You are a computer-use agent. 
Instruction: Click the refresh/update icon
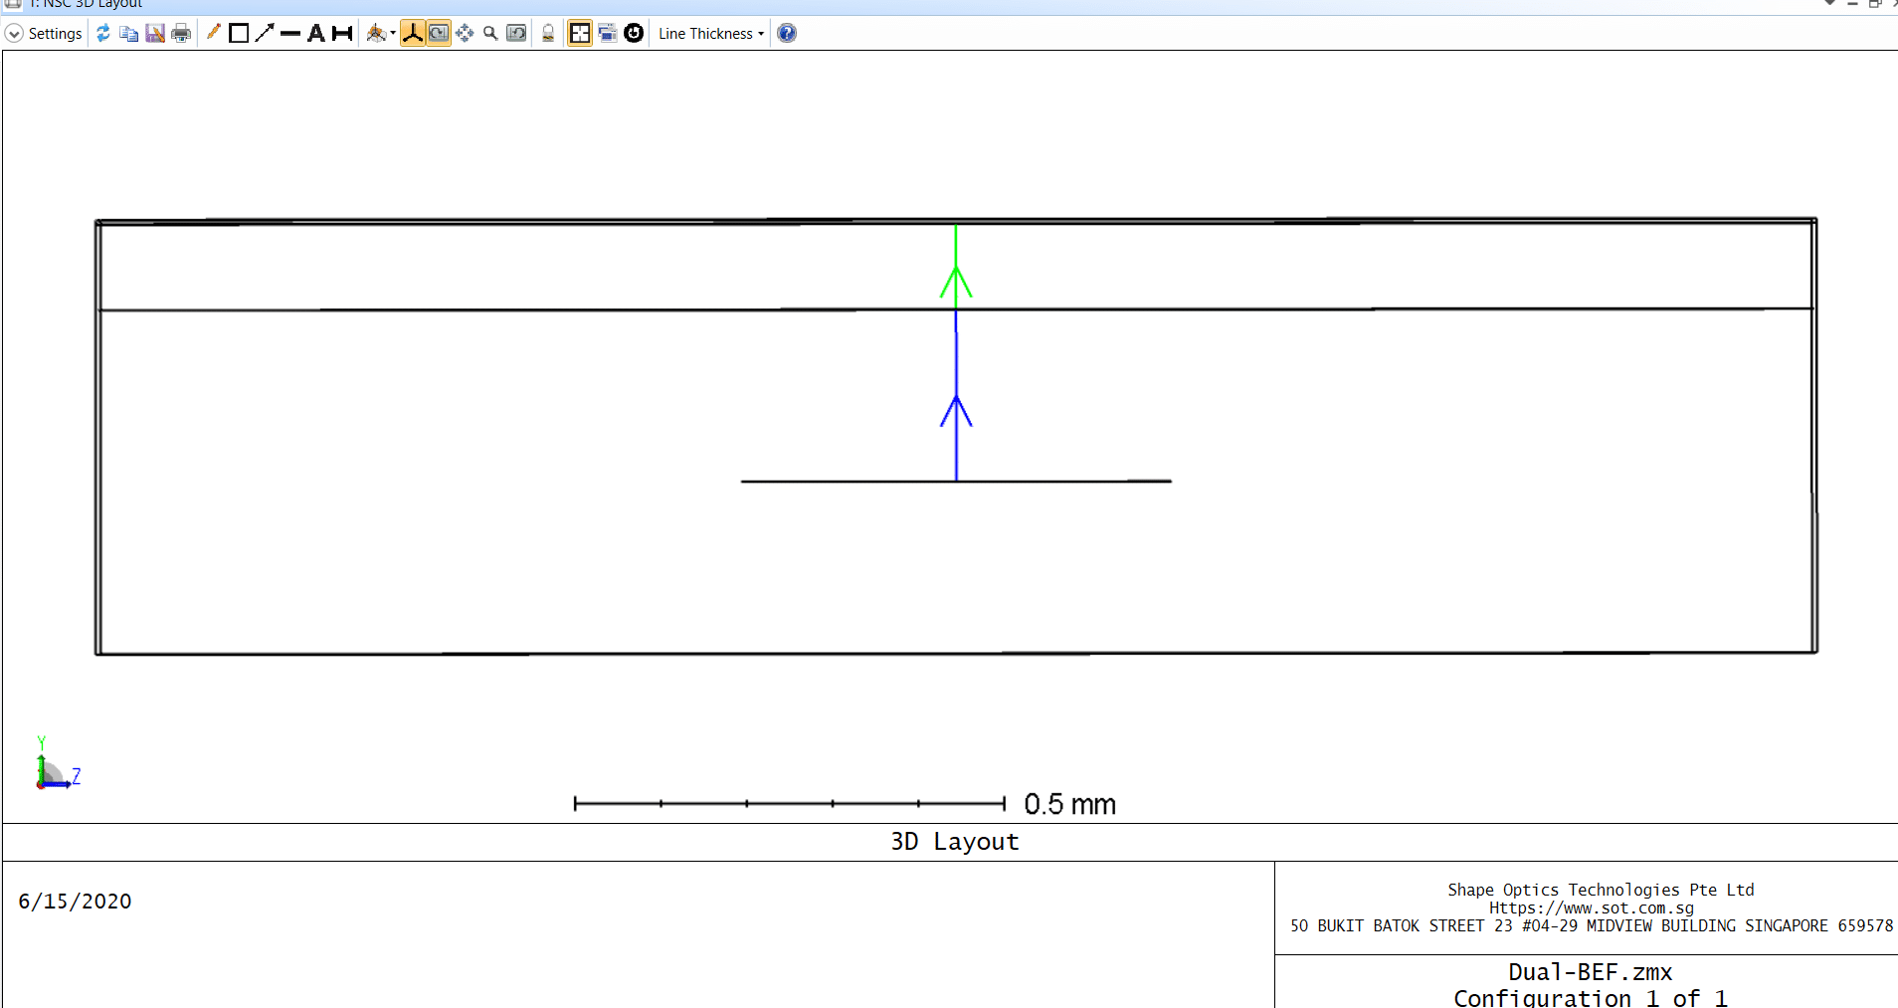coord(102,34)
